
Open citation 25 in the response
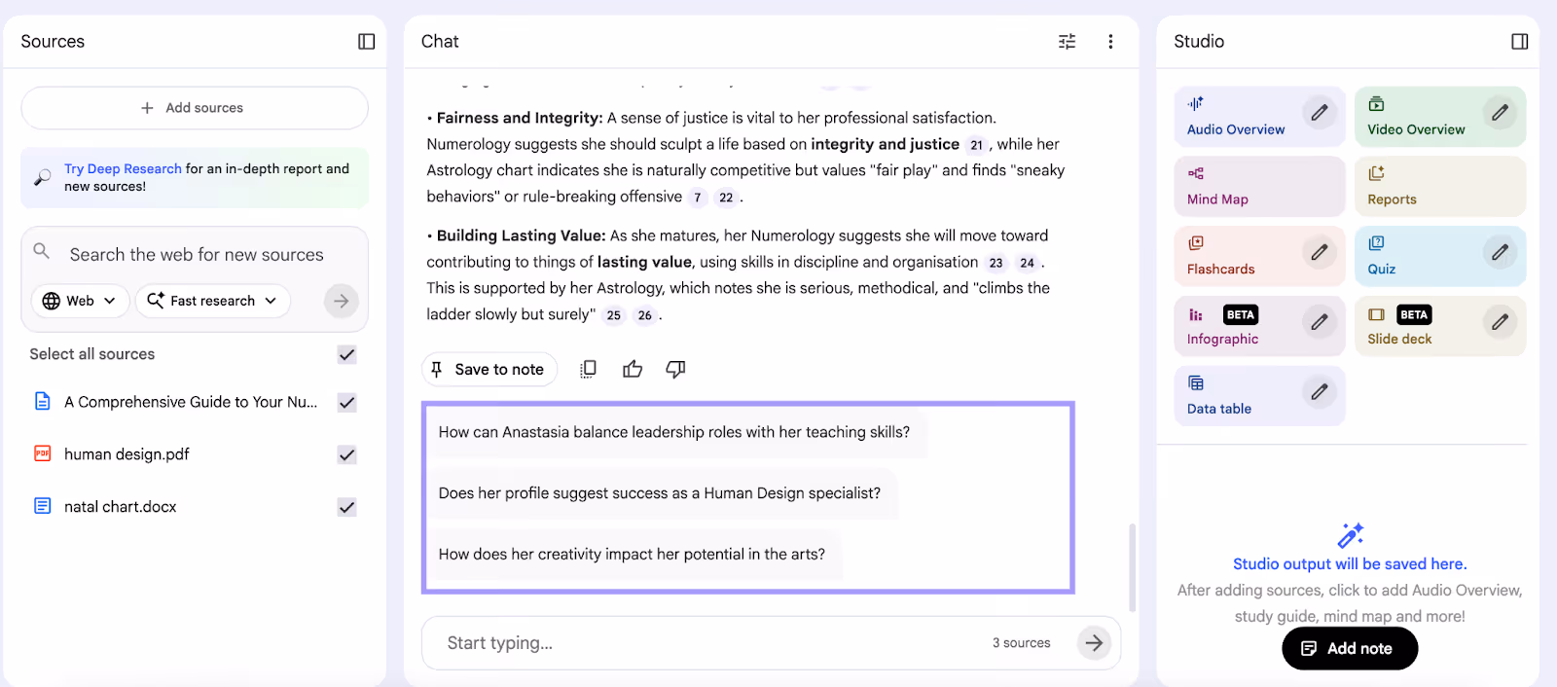click(613, 315)
